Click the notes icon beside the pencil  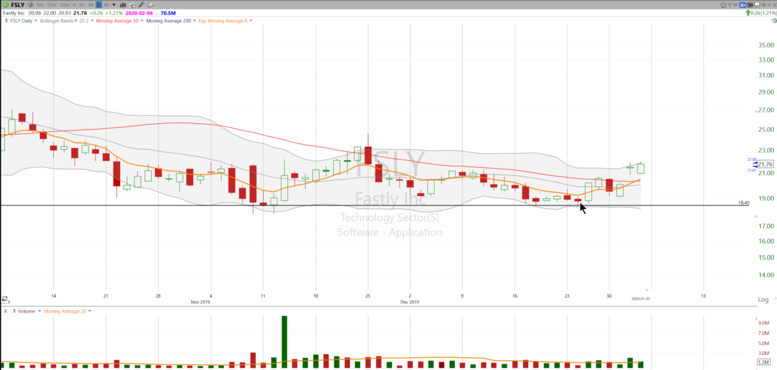(x=150, y=5)
